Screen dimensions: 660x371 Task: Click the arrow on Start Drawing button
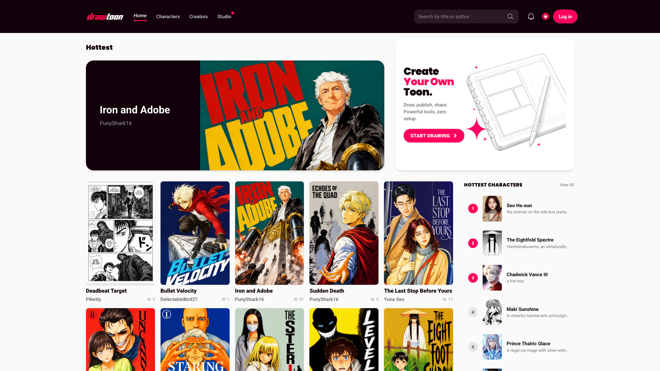[455, 136]
